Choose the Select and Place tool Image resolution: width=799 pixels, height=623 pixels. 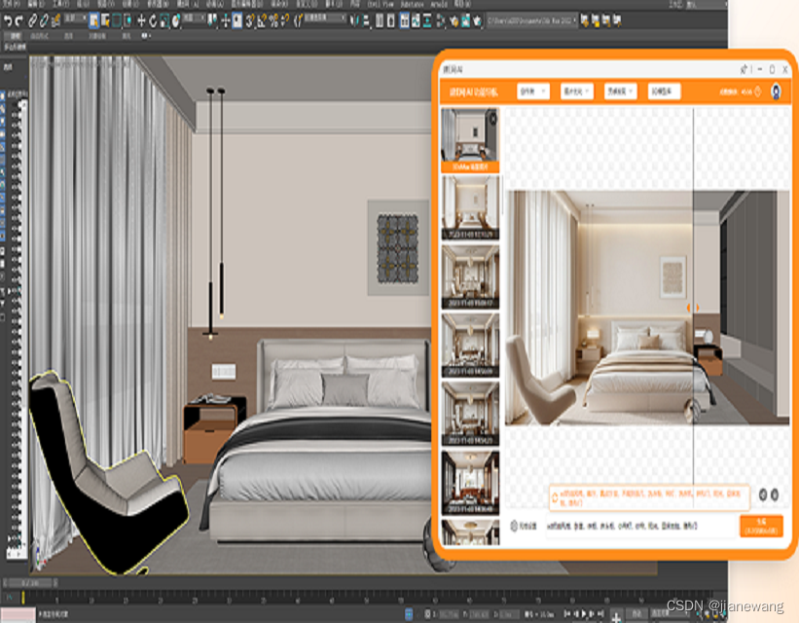pos(176,20)
